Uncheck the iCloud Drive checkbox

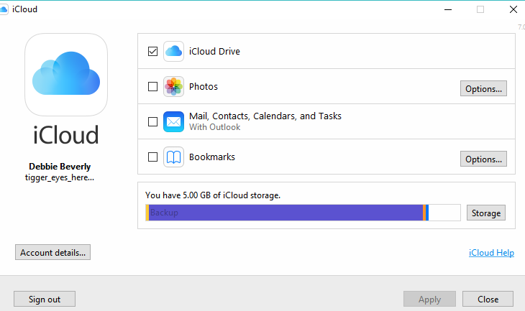click(152, 52)
